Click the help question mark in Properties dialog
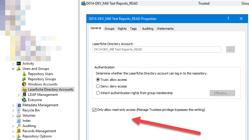The height and width of the screenshot is (140, 249). point(228,18)
